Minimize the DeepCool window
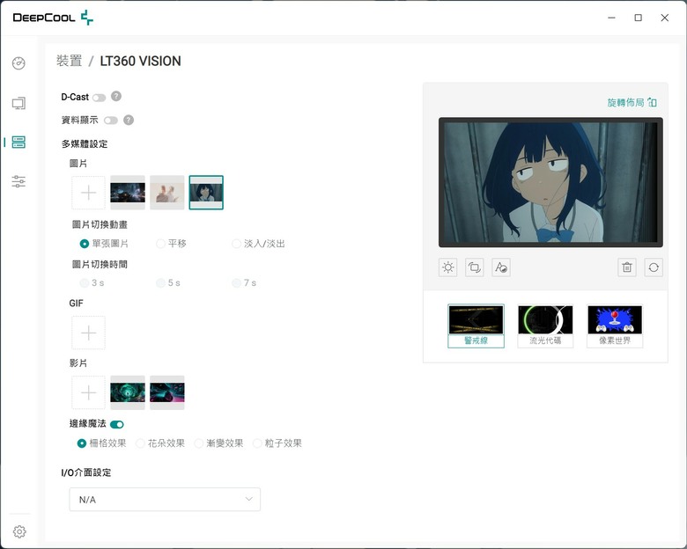This screenshot has height=549, width=687. (611, 18)
